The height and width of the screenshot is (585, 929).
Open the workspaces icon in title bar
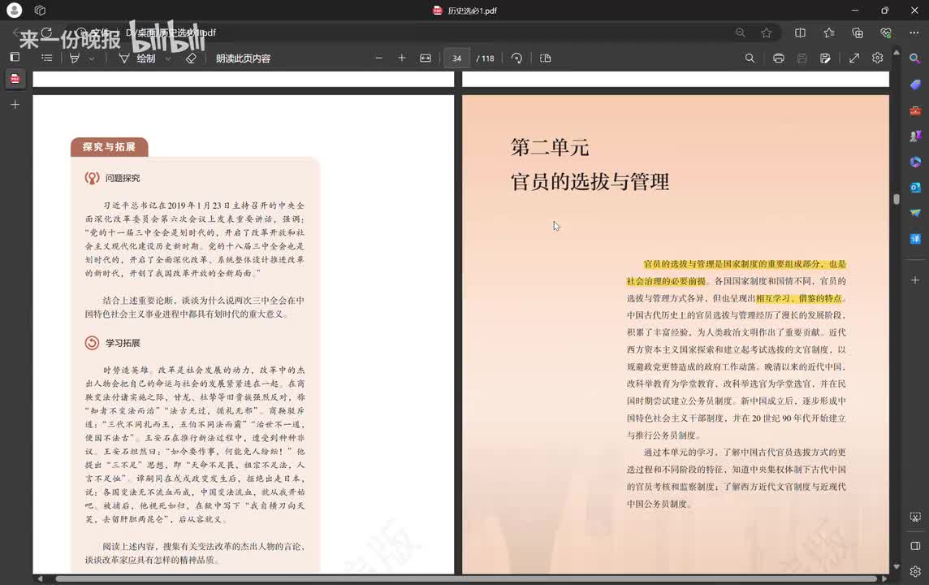pos(40,10)
